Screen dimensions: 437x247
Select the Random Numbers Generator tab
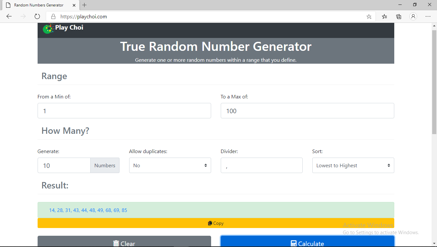click(x=39, y=5)
